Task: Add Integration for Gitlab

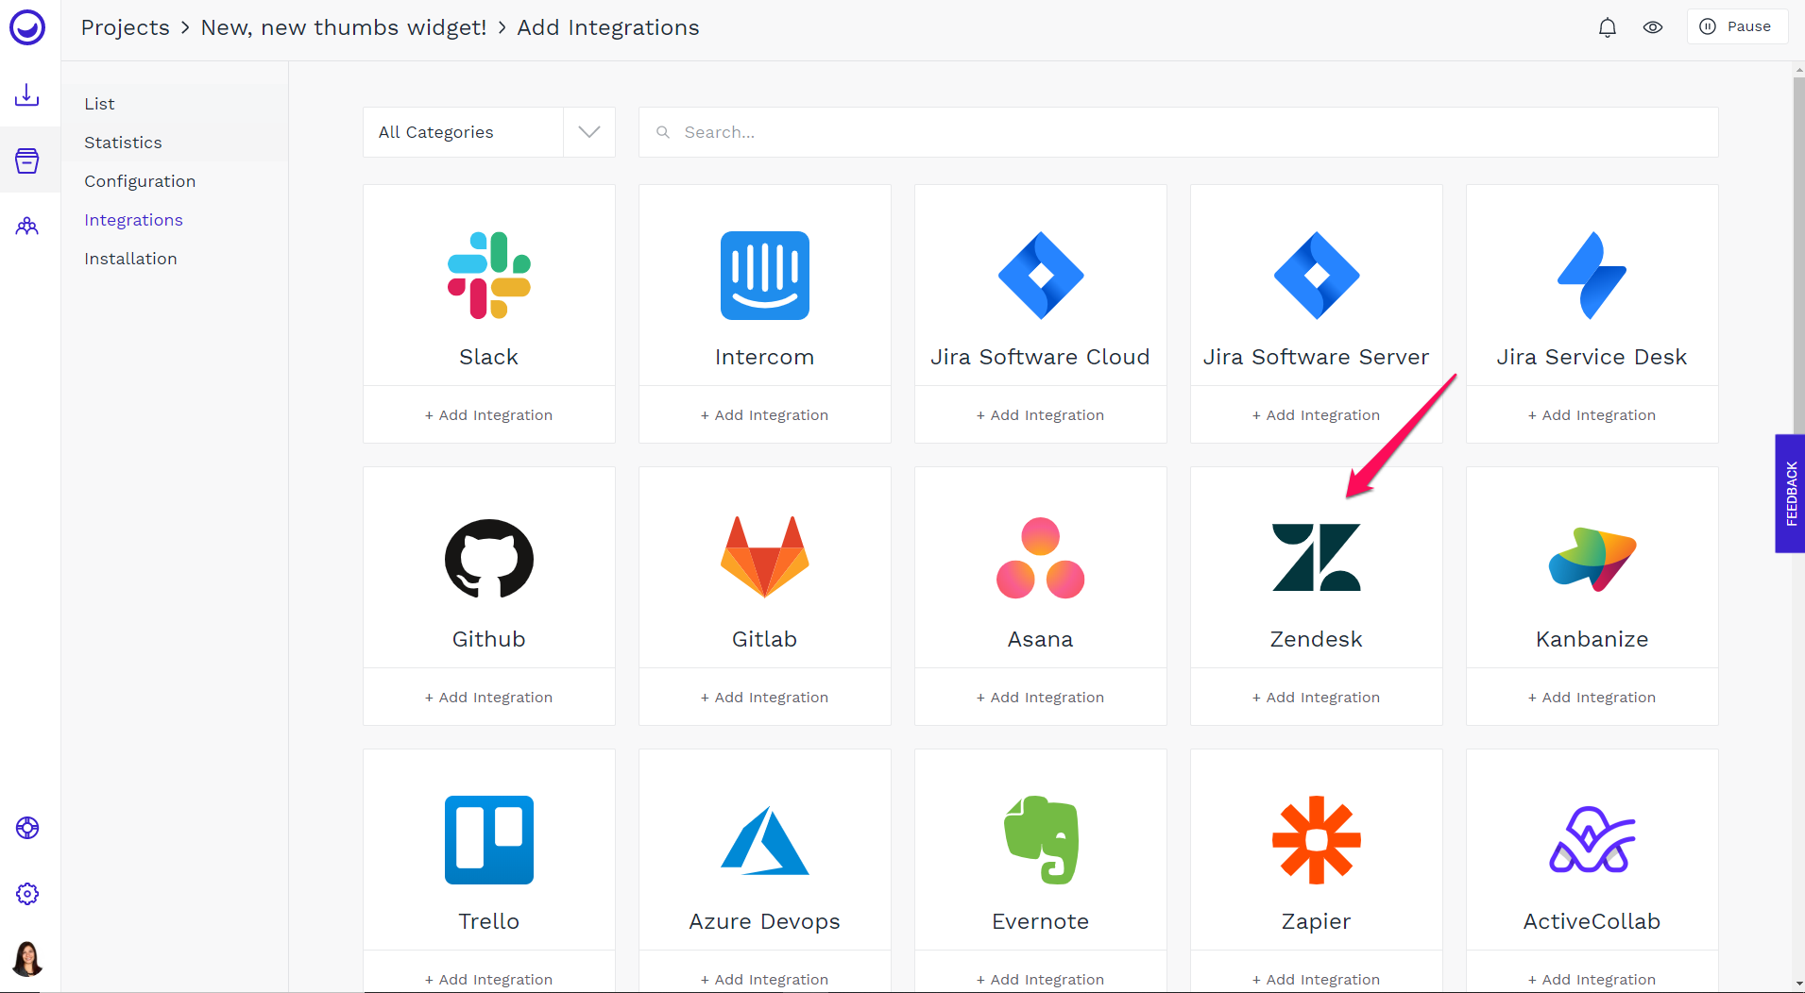Action: [765, 698]
